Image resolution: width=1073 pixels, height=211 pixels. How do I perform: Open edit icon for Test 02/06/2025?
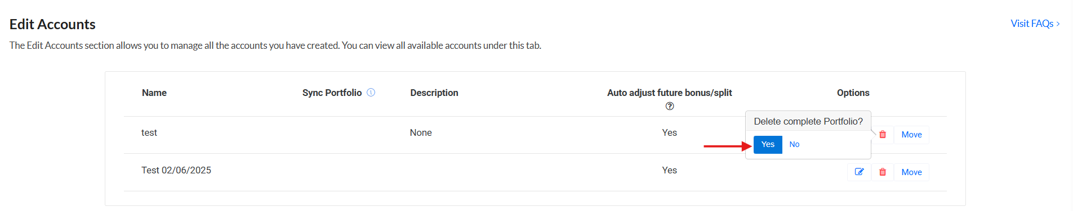pyautogui.click(x=859, y=172)
